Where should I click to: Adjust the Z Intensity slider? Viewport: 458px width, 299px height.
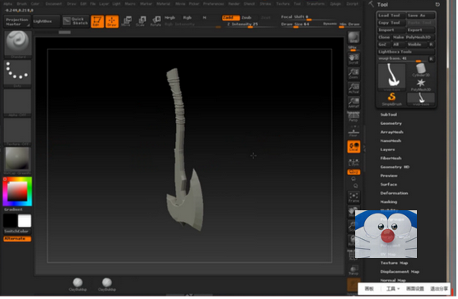(250, 25)
